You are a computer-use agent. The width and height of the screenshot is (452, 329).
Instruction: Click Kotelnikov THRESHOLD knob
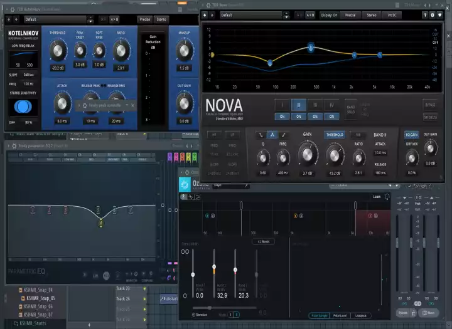(58, 51)
